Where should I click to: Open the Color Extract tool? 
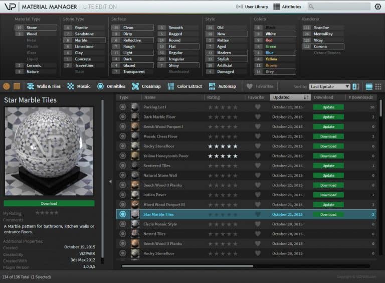pyautogui.click(x=184, y=86)
